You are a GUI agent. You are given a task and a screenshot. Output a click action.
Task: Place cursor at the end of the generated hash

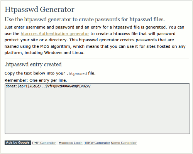[x=91, y=86]
